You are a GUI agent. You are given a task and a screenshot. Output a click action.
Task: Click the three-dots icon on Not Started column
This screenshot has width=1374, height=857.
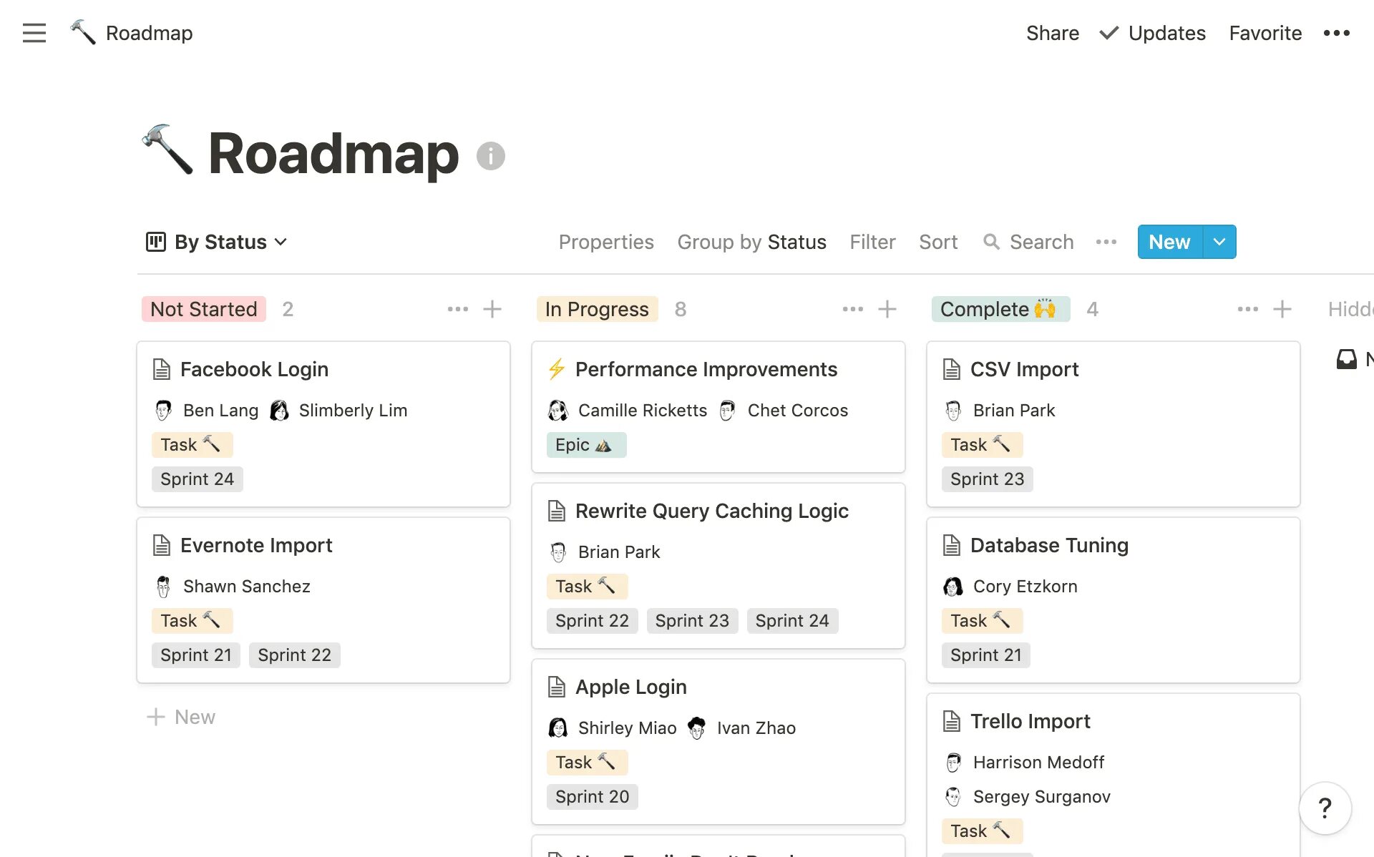[457, 309]
